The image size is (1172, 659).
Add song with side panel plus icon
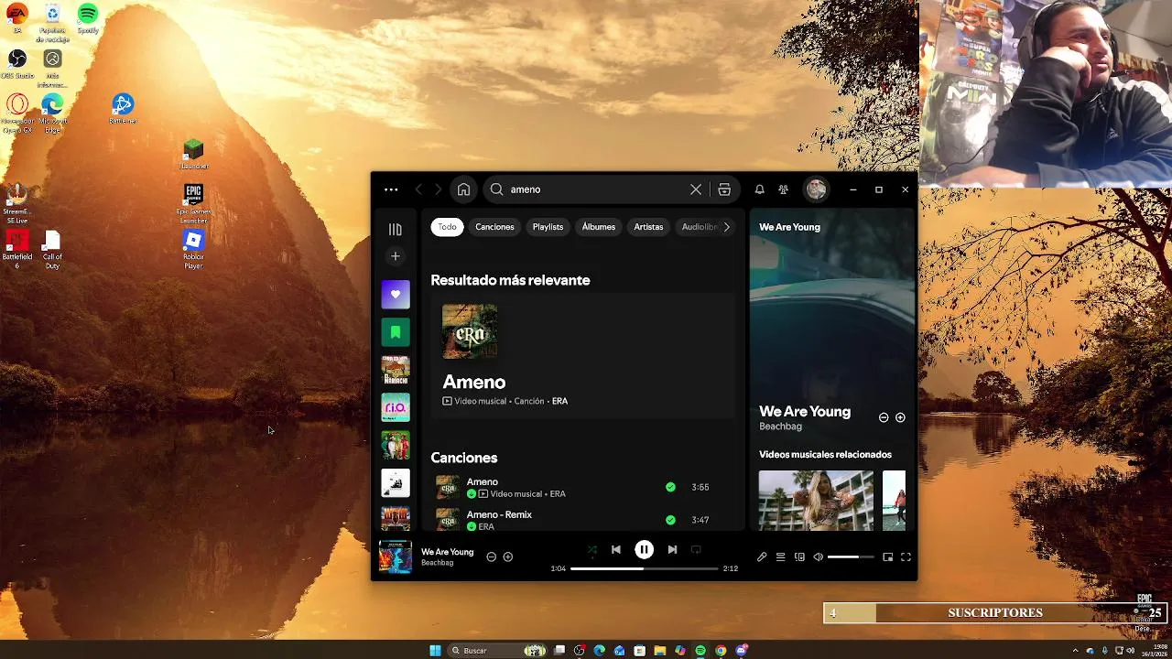(900, 417)
